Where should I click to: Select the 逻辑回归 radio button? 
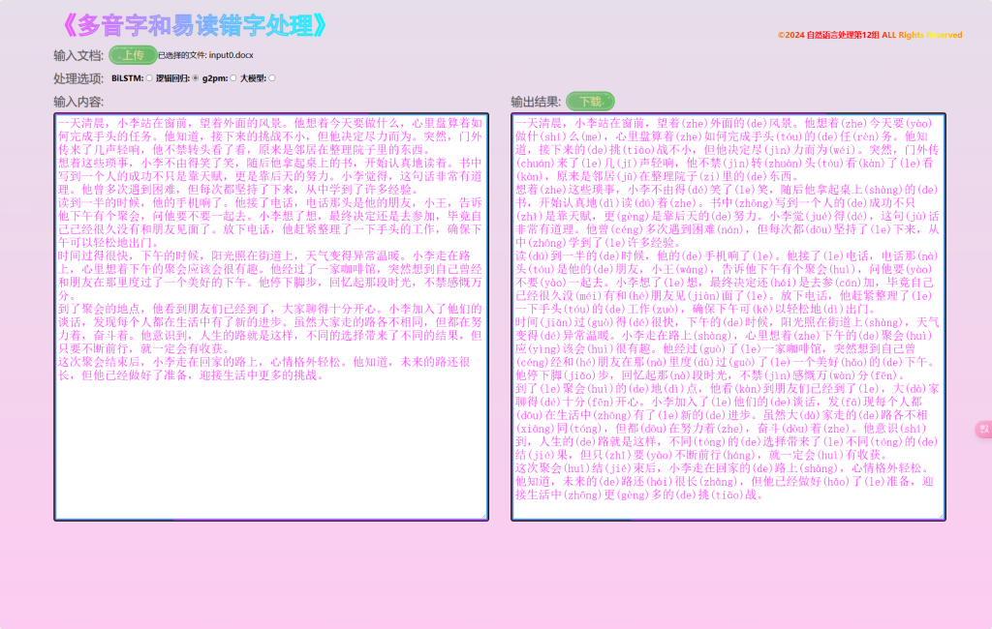(x=196, y=78)
